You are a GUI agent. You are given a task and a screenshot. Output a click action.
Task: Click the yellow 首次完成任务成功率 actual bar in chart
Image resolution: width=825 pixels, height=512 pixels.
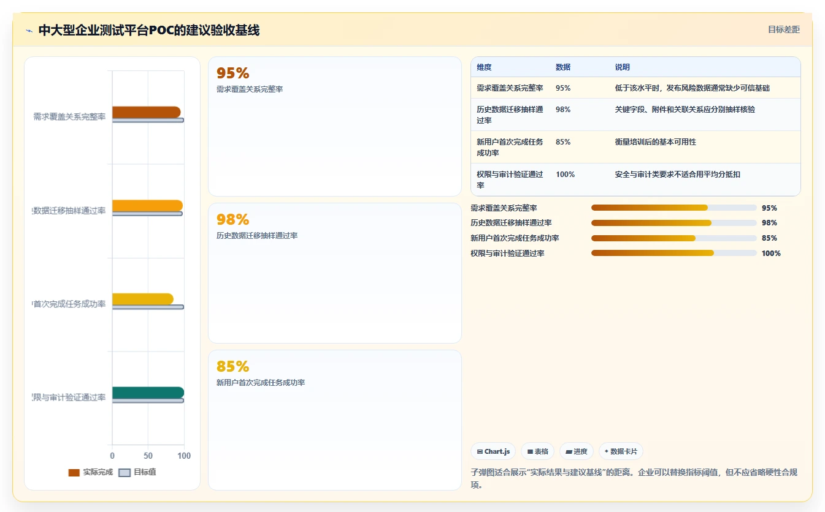point(143,299)
